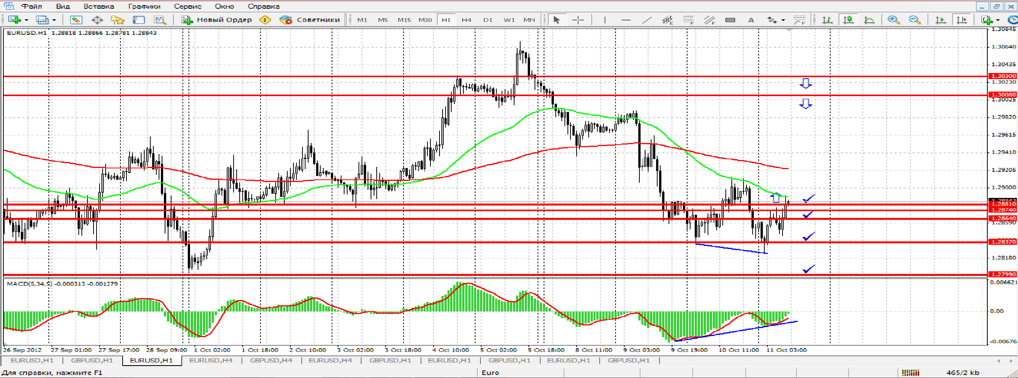1018x378 pixels.
Task: Toggle Советники (Expert Advisors) on or off
Action: [x=309, y=20]
